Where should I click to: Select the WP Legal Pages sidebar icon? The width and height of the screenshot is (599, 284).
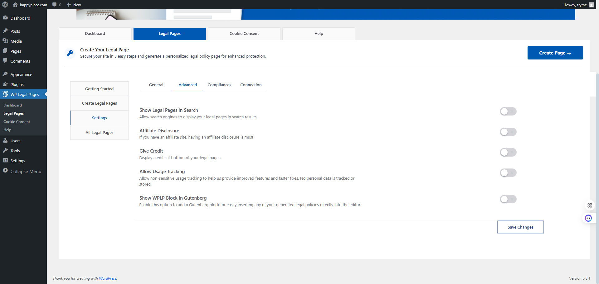coord(5,94)
